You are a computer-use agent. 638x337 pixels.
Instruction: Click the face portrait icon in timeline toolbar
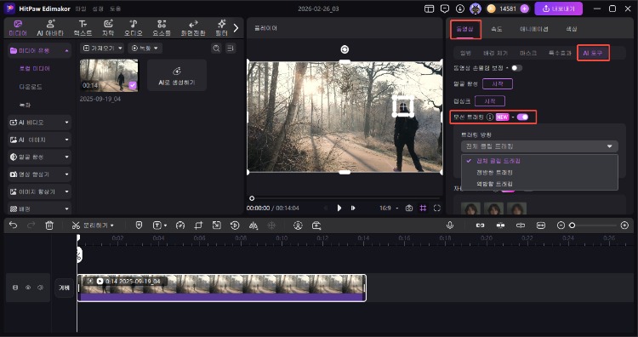pyautogui.click(x=298, y=225)
